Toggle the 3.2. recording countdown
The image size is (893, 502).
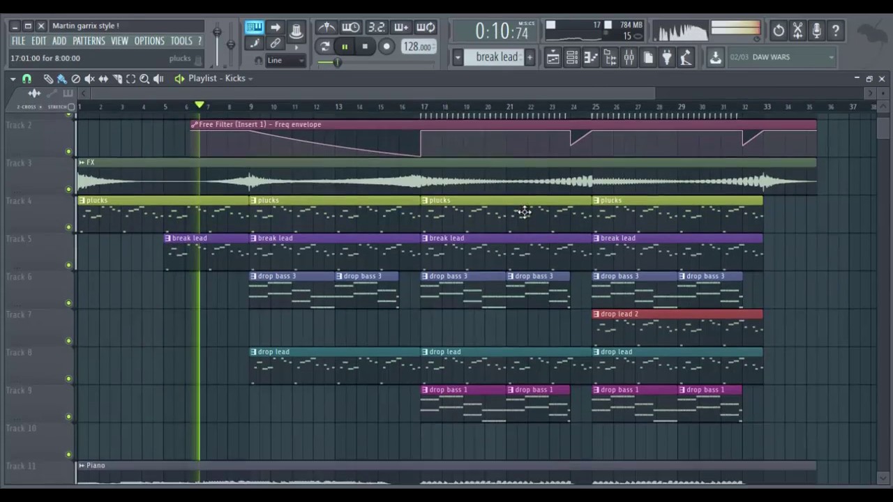click(x=376, y=27)
